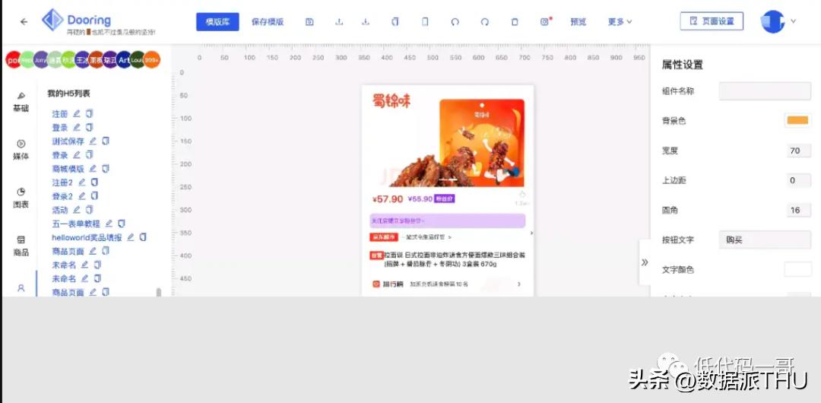Expand the 排行榜 row chevron on canvas

coord(519,284)
